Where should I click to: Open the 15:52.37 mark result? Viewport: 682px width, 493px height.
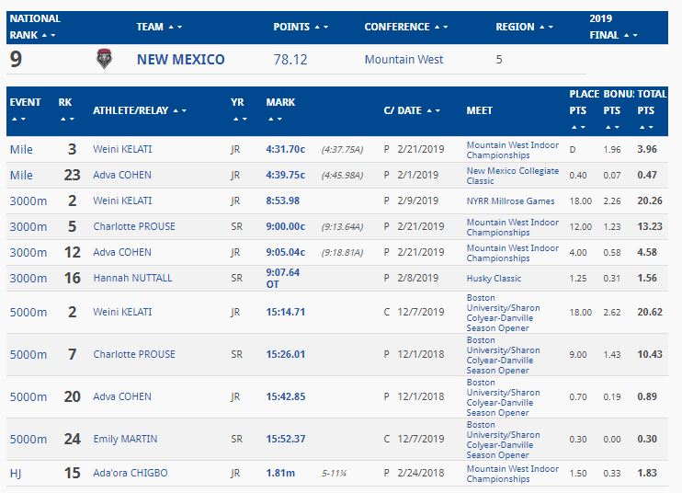pyautogui.click(x=285, y=439)
